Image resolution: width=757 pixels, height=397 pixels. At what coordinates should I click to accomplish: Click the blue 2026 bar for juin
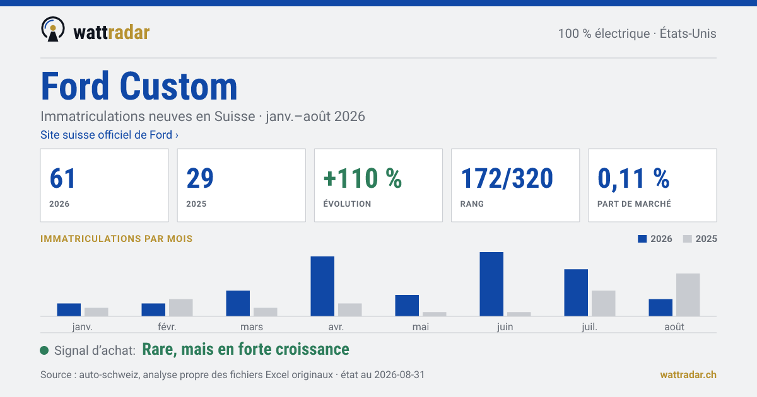(491, 284)
